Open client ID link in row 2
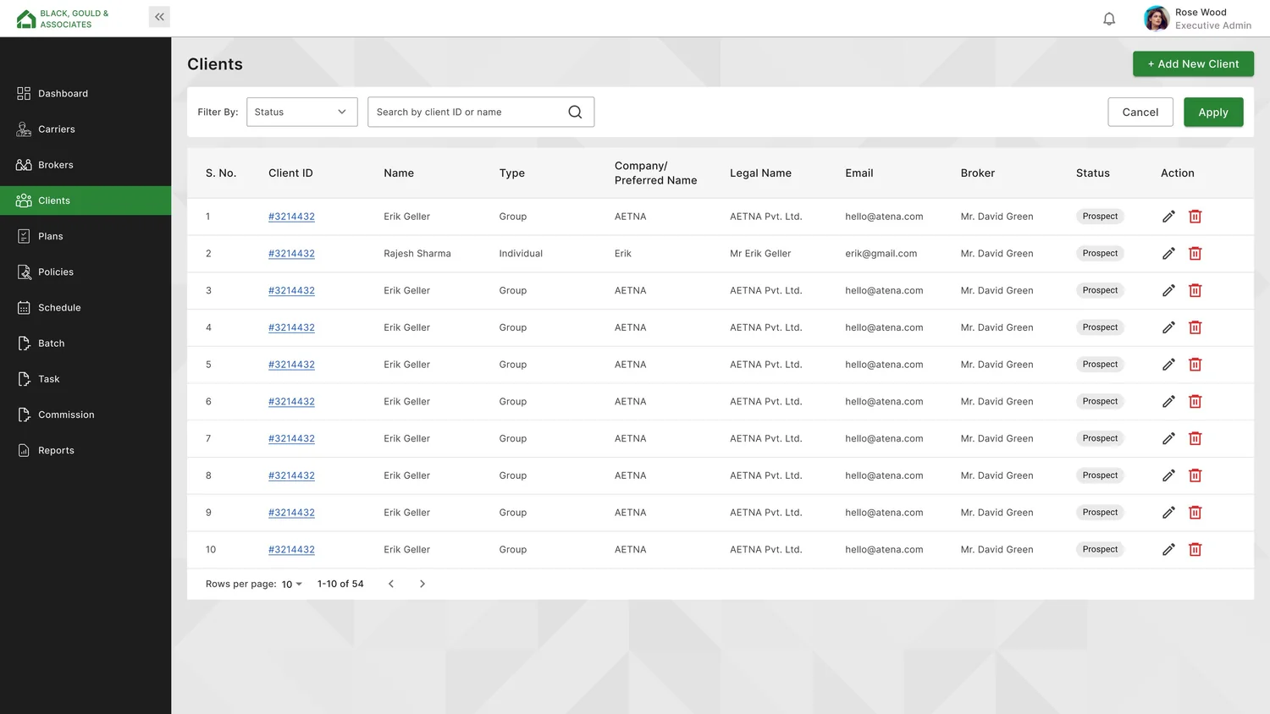1270x714 pixels. (291, 254)
